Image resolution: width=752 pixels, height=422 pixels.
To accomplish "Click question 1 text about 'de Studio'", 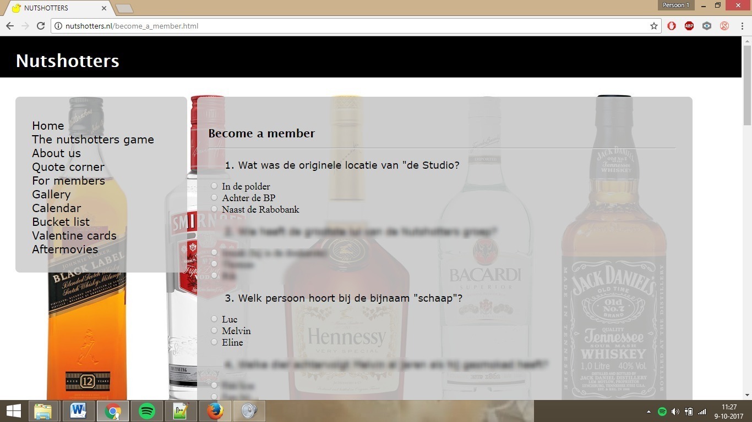I will click(342, 165).
